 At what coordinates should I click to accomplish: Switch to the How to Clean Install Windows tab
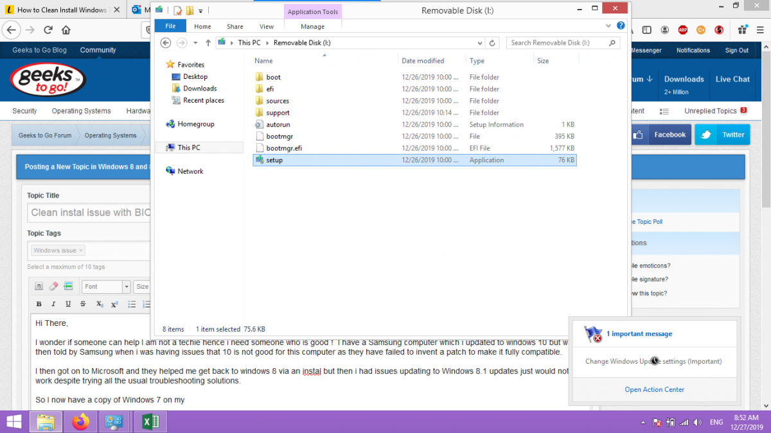61,10
